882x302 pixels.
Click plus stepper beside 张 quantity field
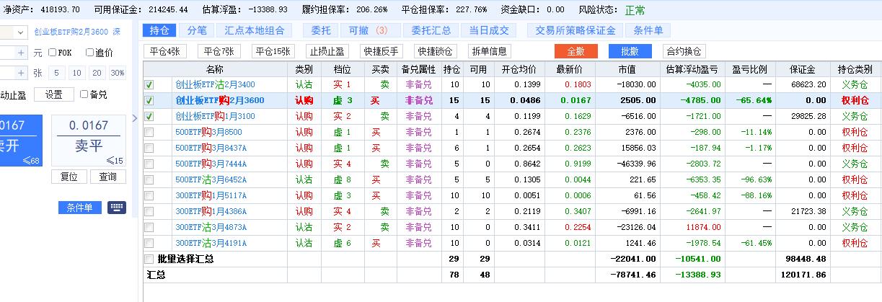(21, 73)
